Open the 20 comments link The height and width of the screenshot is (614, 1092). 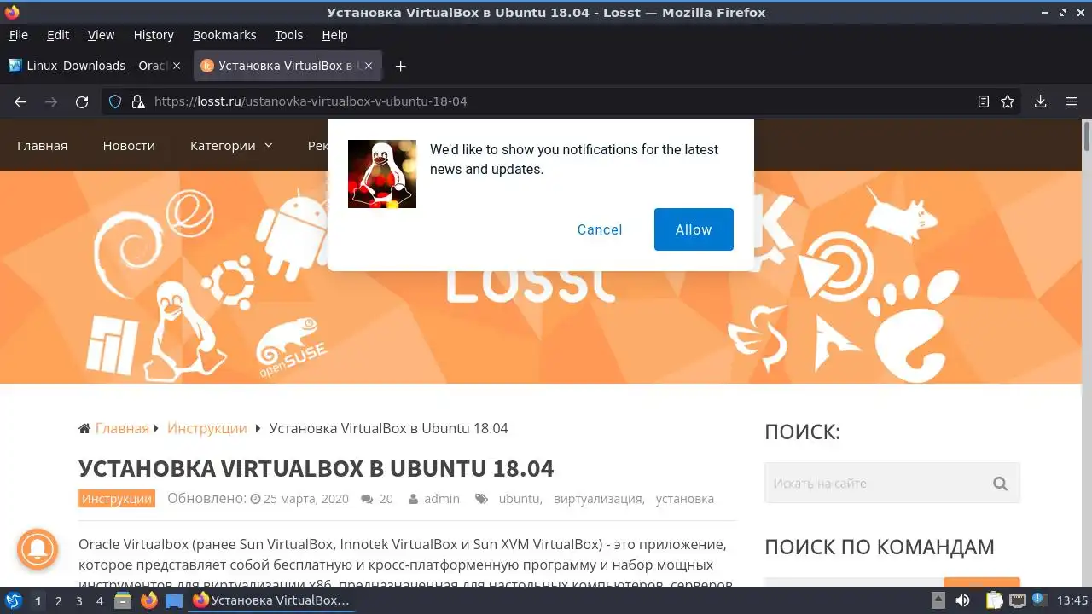pyautogui.click(x=386, y=499)
